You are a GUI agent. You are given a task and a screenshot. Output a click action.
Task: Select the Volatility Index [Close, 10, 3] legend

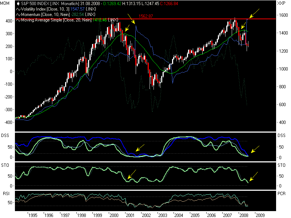point(45,9)
